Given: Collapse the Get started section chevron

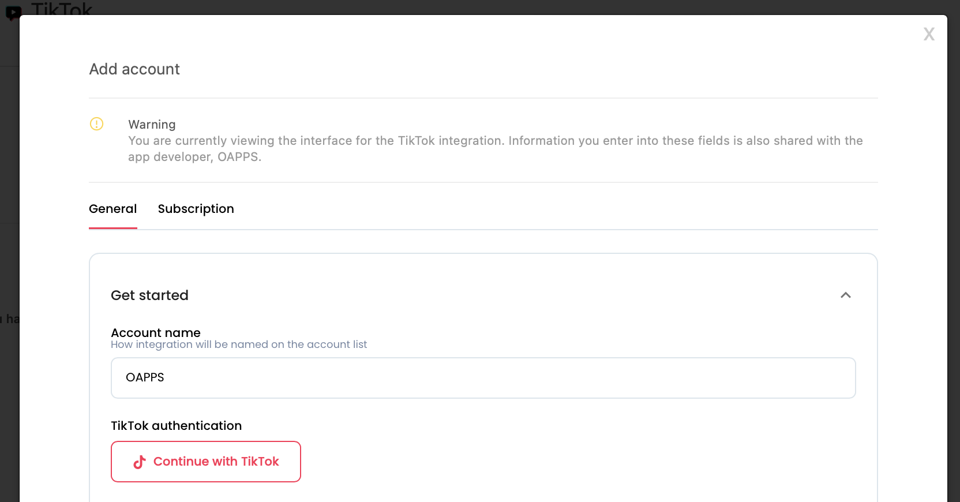Looking at the screenshot, I should pyautogui.click(x=846, y=295).
